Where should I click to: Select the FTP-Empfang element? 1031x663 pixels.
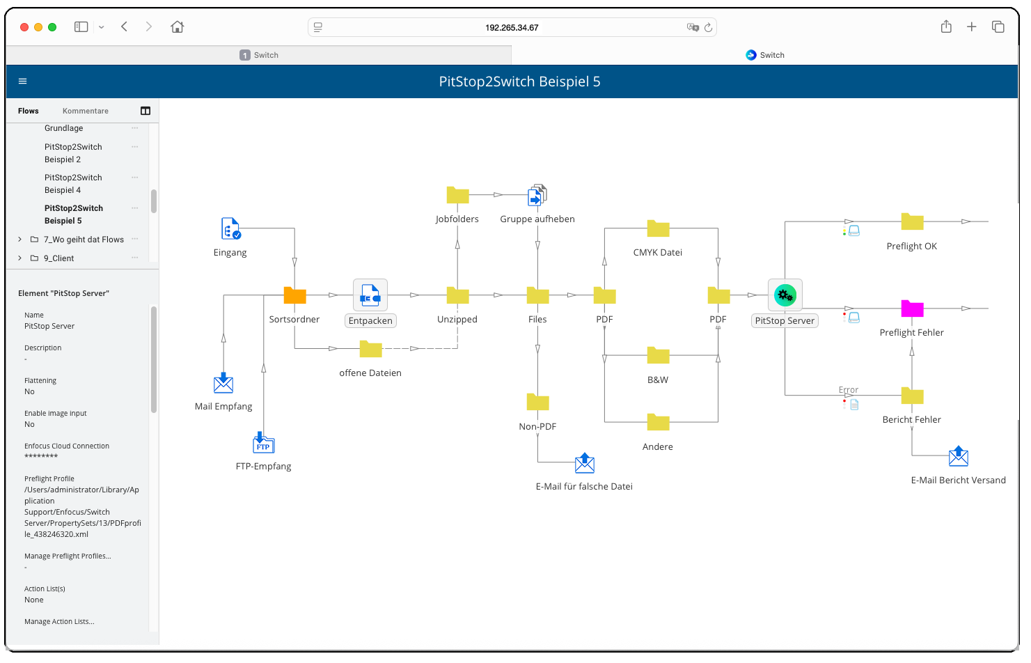point(263,443)
